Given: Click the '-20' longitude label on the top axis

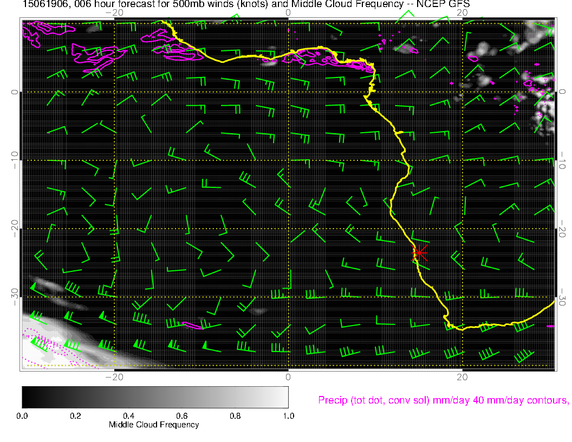Looking at the screenshot, I should point(114,13).
